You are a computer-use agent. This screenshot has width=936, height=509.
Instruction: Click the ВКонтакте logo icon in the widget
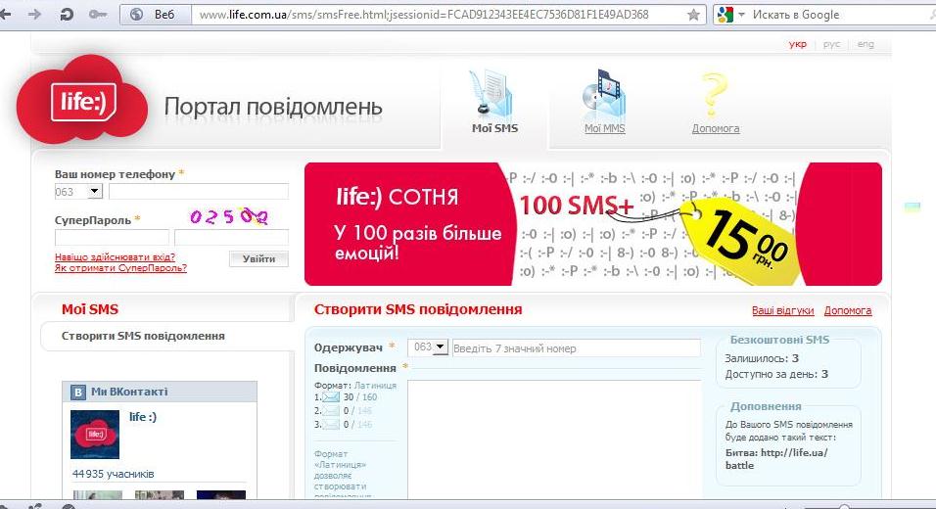tap(78, 392)
